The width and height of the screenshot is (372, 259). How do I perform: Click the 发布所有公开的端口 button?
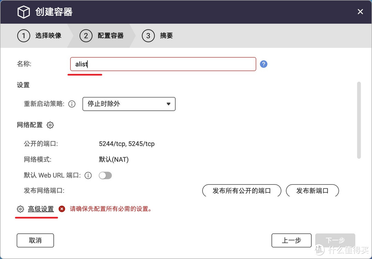[241, 191]
